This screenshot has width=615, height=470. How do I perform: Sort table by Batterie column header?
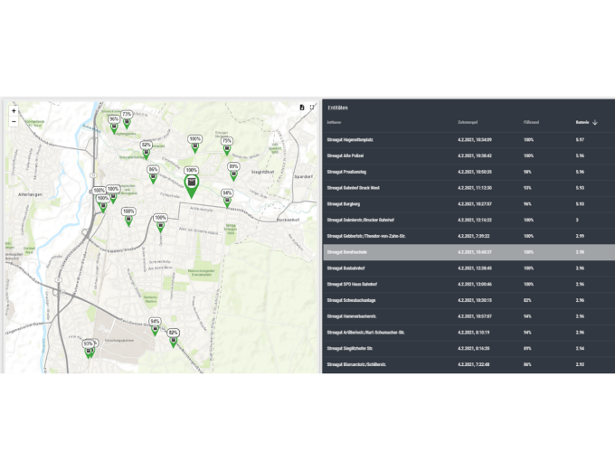[x=582, y=122]
